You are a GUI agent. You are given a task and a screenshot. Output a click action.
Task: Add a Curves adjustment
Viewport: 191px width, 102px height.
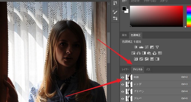point(147,47)
